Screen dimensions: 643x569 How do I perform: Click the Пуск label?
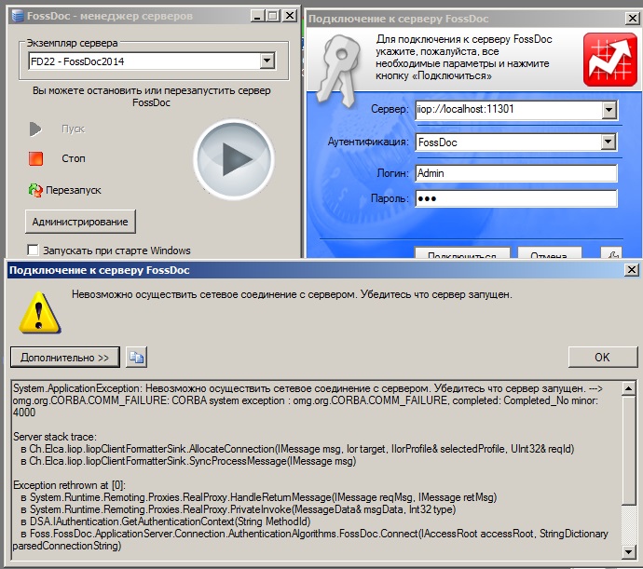click(73, 129)
